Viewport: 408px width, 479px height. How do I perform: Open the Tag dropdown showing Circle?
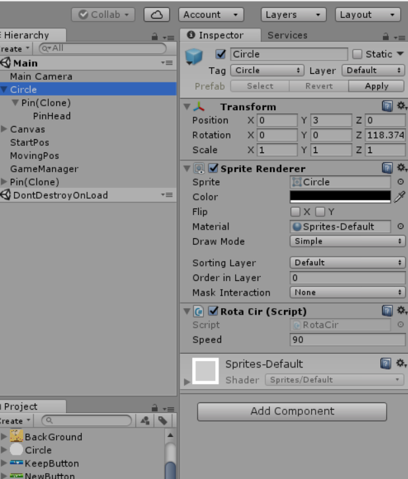click(267, 70)
